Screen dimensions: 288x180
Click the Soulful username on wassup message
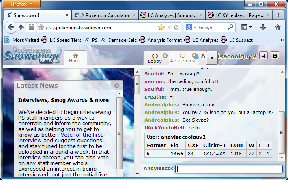point(154,74)
